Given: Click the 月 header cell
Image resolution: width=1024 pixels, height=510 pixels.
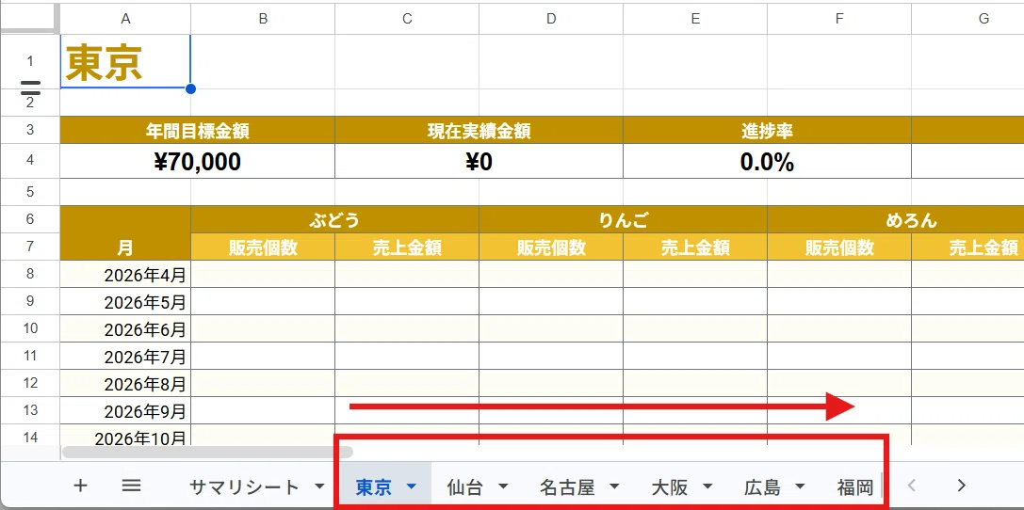Looking at the screenshot, I should coord(125,232).
